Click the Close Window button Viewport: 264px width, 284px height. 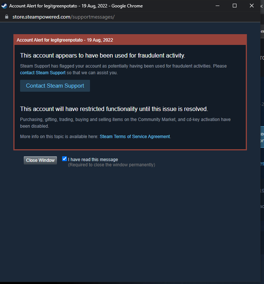pos(40,160)
